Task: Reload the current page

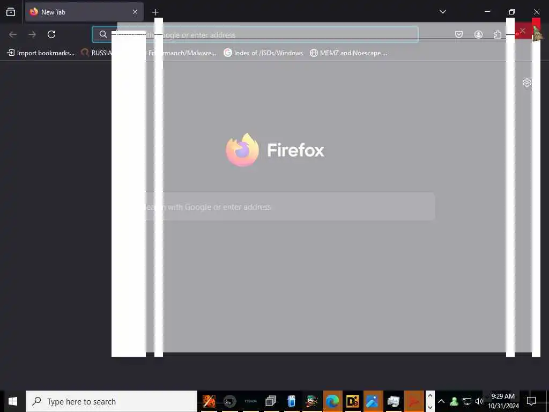Action: point(51,34)
